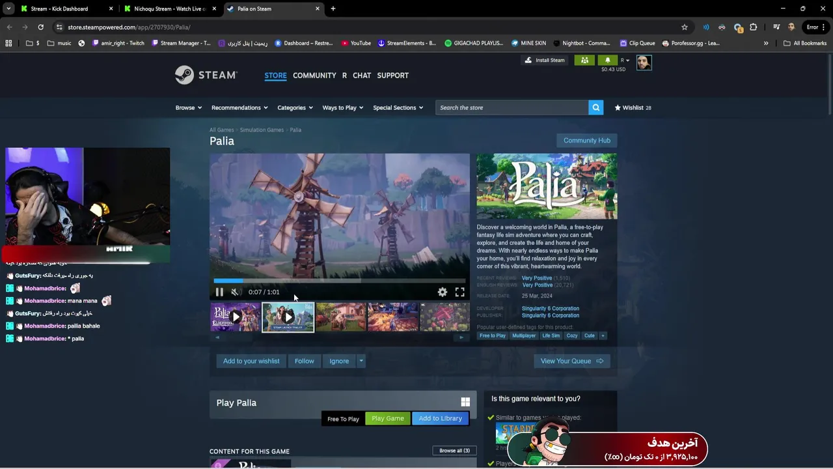Expand the Categories menu
Screen dimensions: 833x469
(x=295, y=107)
